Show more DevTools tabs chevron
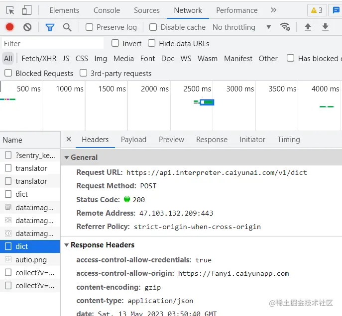Viewport: 342px width, 316px height. coord(273,10)
